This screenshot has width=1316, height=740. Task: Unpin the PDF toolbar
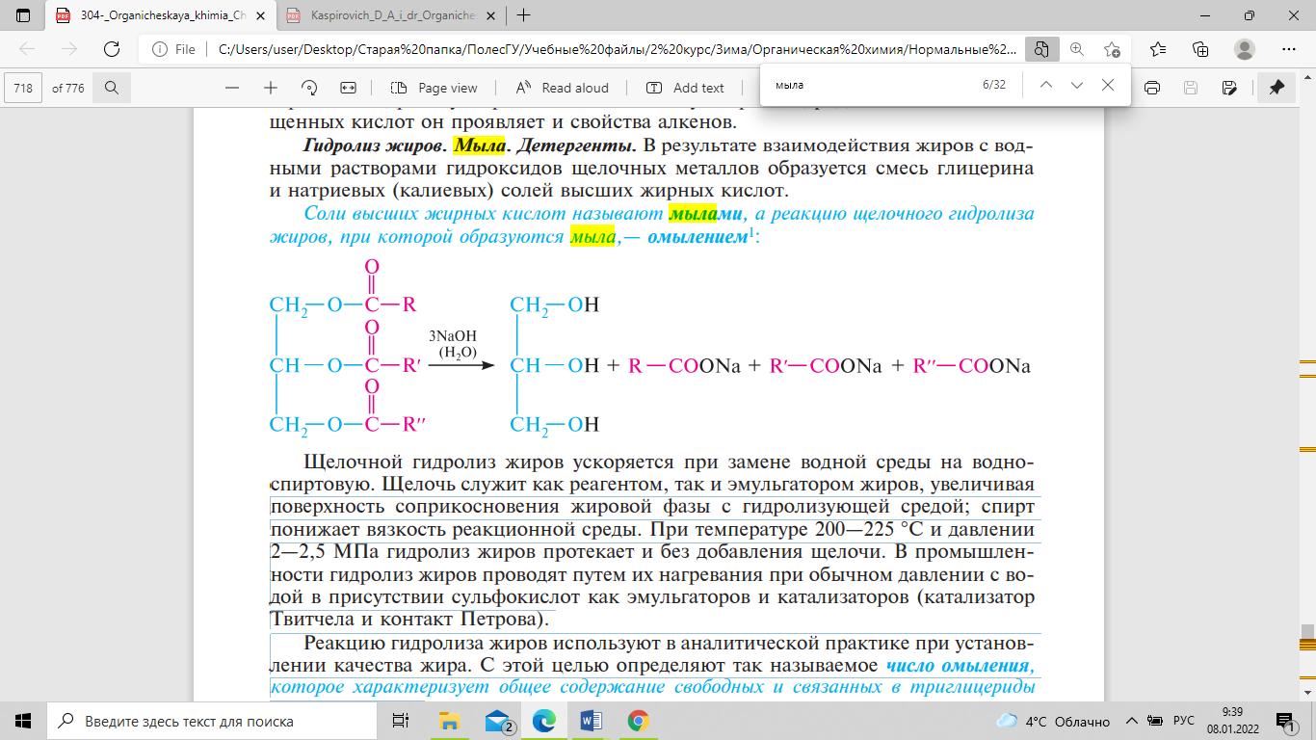1277,88
